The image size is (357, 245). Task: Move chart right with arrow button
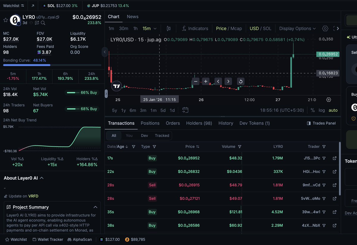point(228,81)
